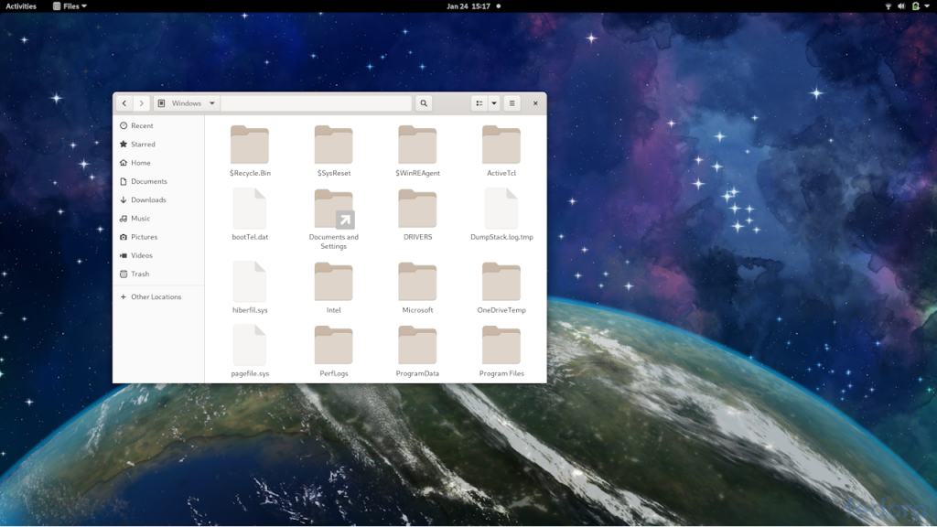The image size is (937, 527).
Task: Open Documents in the sidebar
Action: (158, 181)
